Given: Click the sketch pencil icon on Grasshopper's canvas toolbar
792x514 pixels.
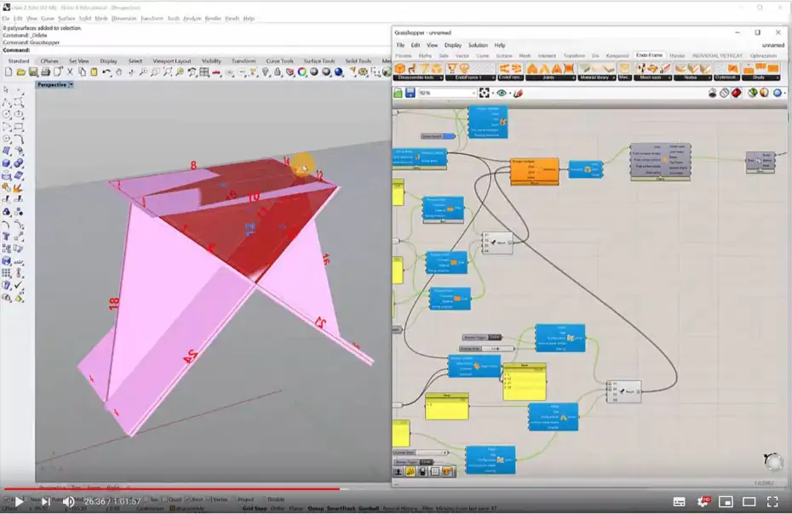Looking at the screenshot, I should (519, 93).
